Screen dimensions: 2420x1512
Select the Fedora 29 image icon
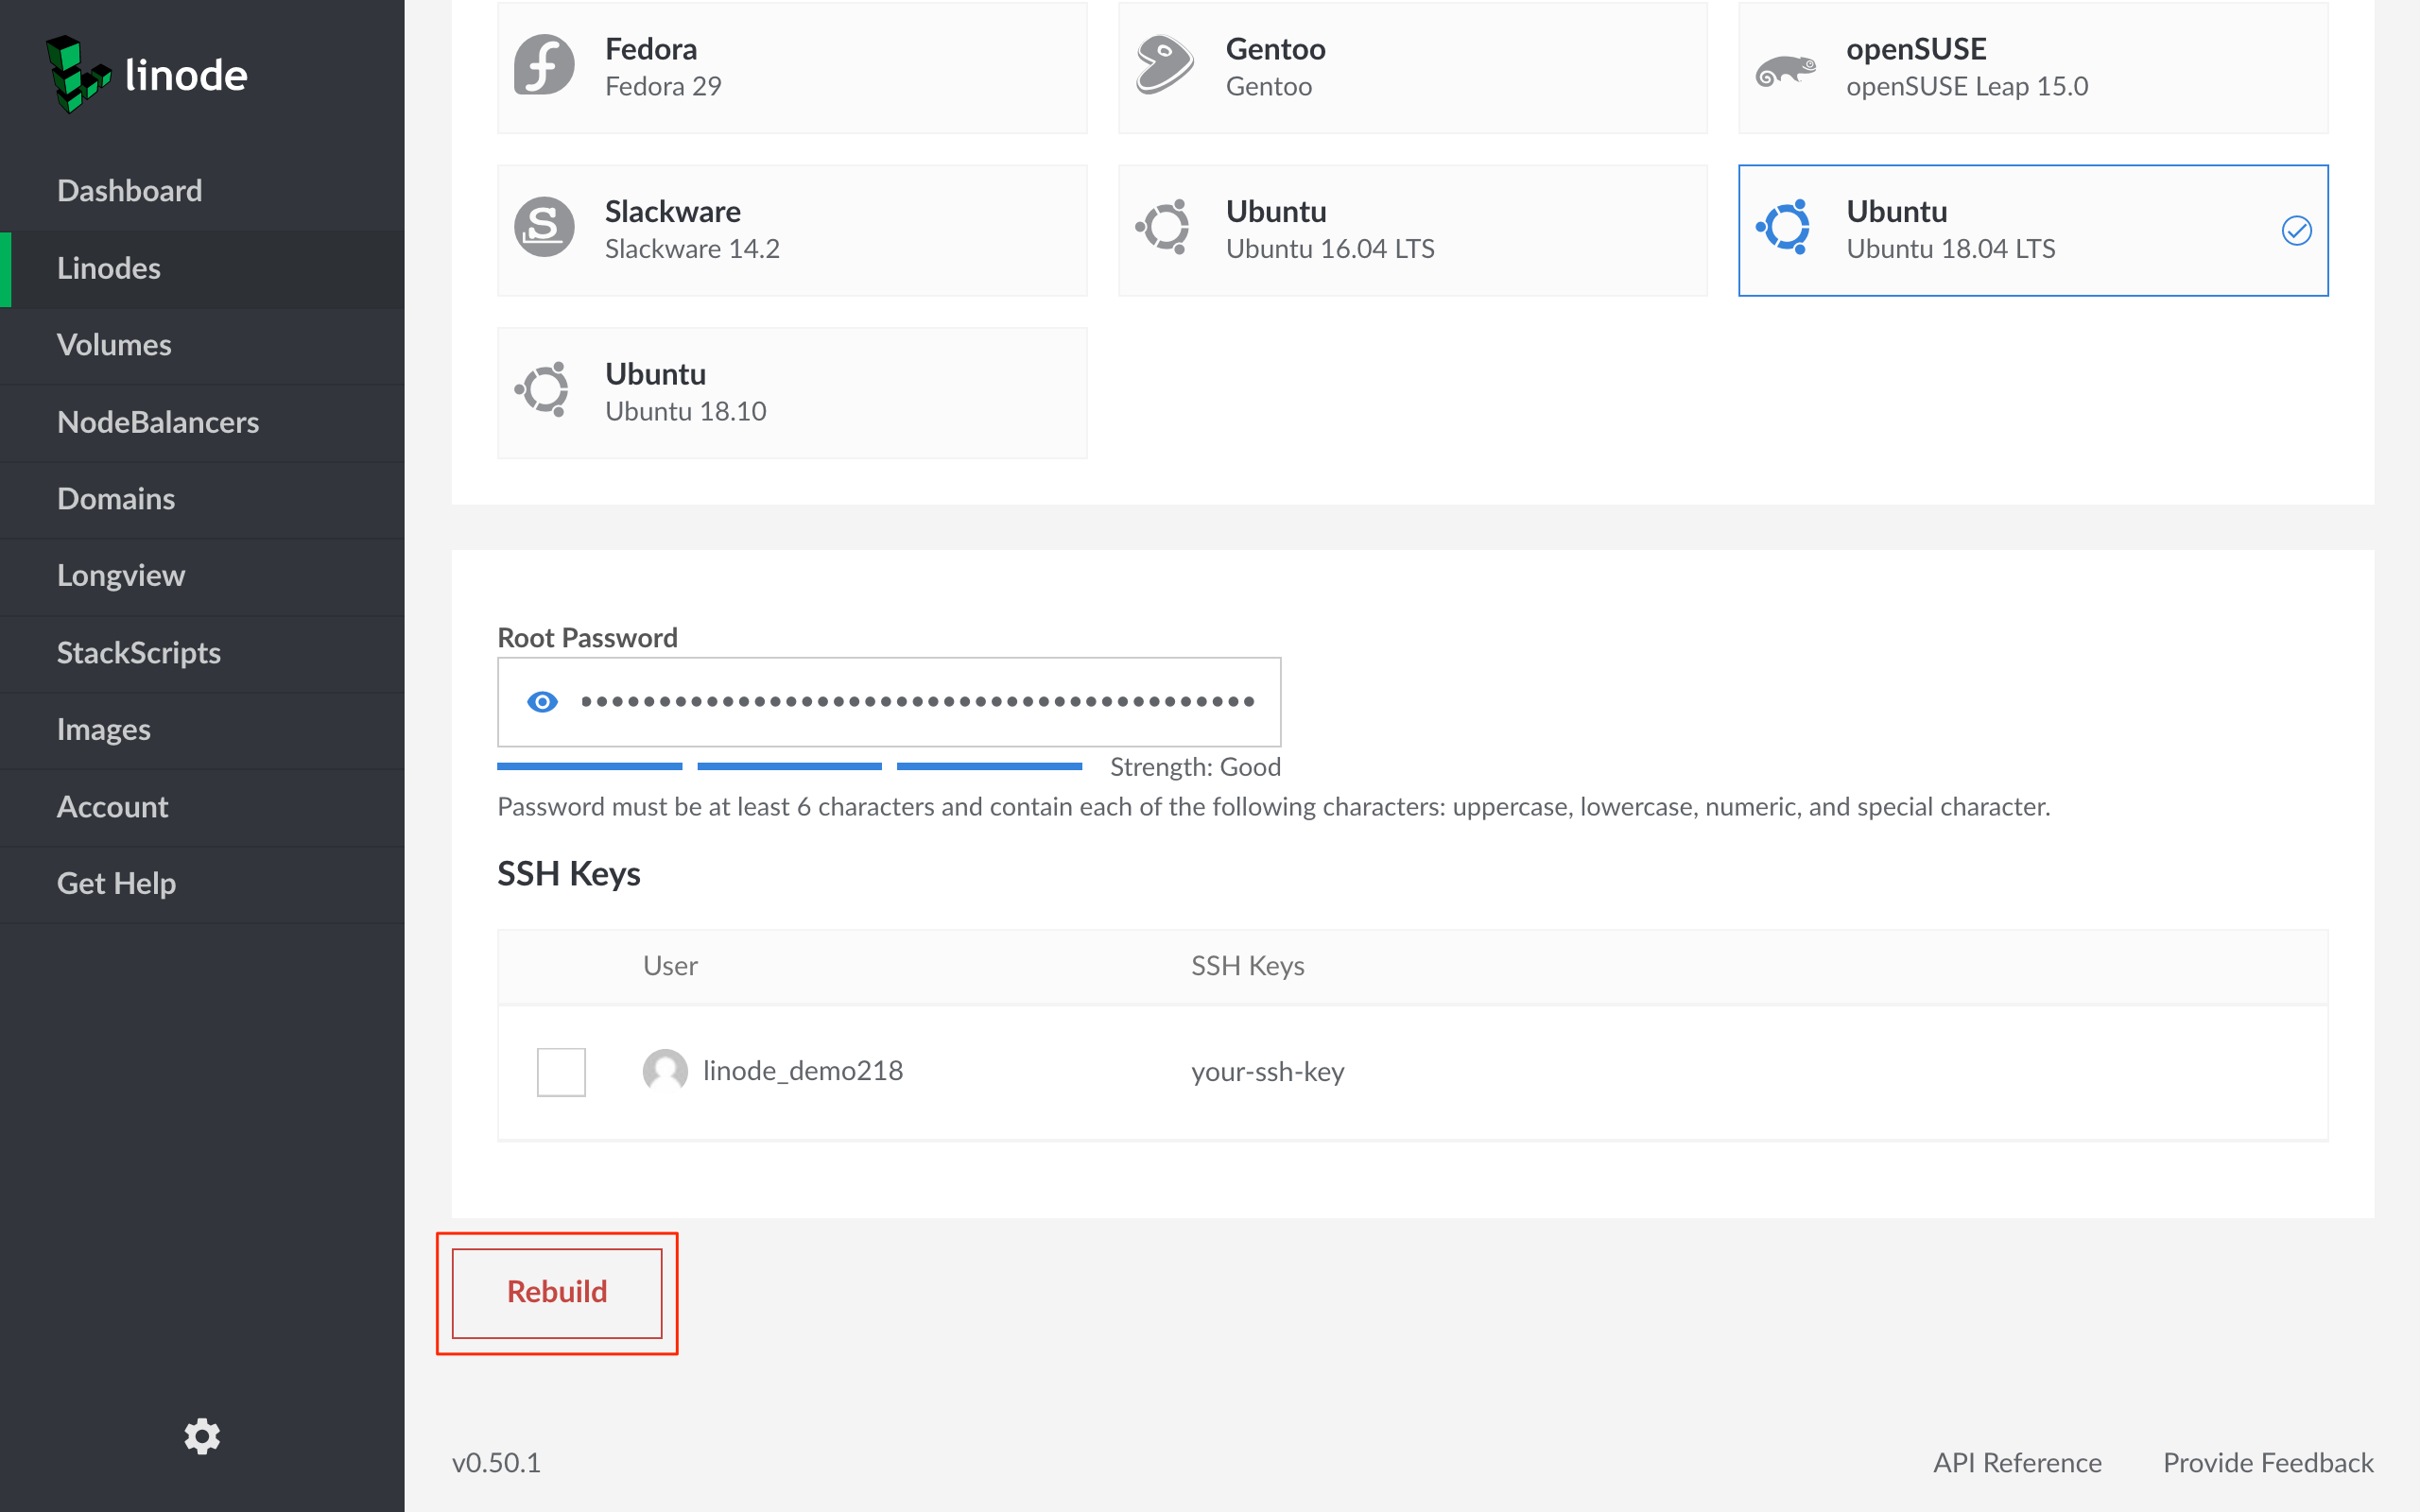[544, 66]
